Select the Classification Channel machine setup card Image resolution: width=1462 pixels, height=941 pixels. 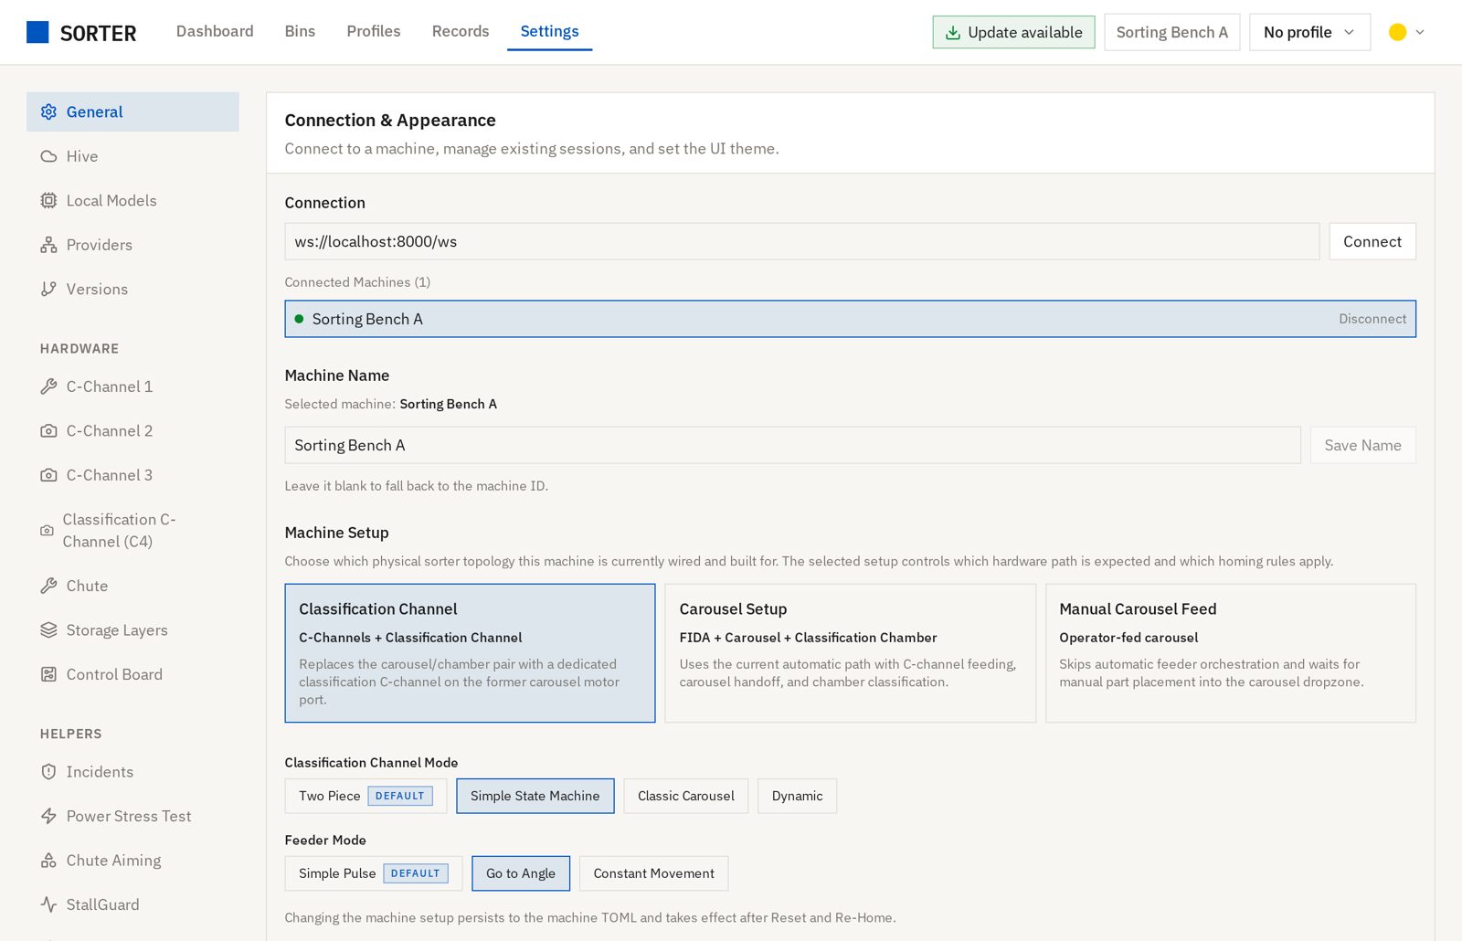coord(470,653)
